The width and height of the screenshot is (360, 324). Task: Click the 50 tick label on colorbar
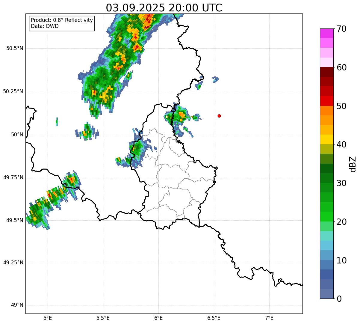click(341, 106)
